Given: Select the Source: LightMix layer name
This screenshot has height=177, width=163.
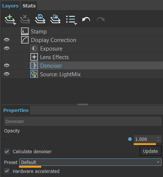Looking at the screenshot, I should [x=61, y=74].
